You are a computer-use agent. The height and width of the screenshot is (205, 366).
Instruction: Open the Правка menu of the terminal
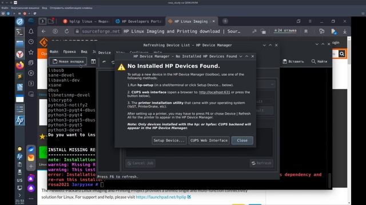(x=69, y=52)
